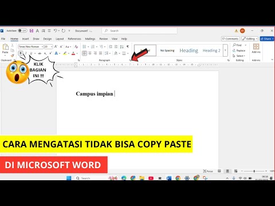The image size is (275, 206).
Task: Open the multilevel list menu
Action: tap(101, 46)
